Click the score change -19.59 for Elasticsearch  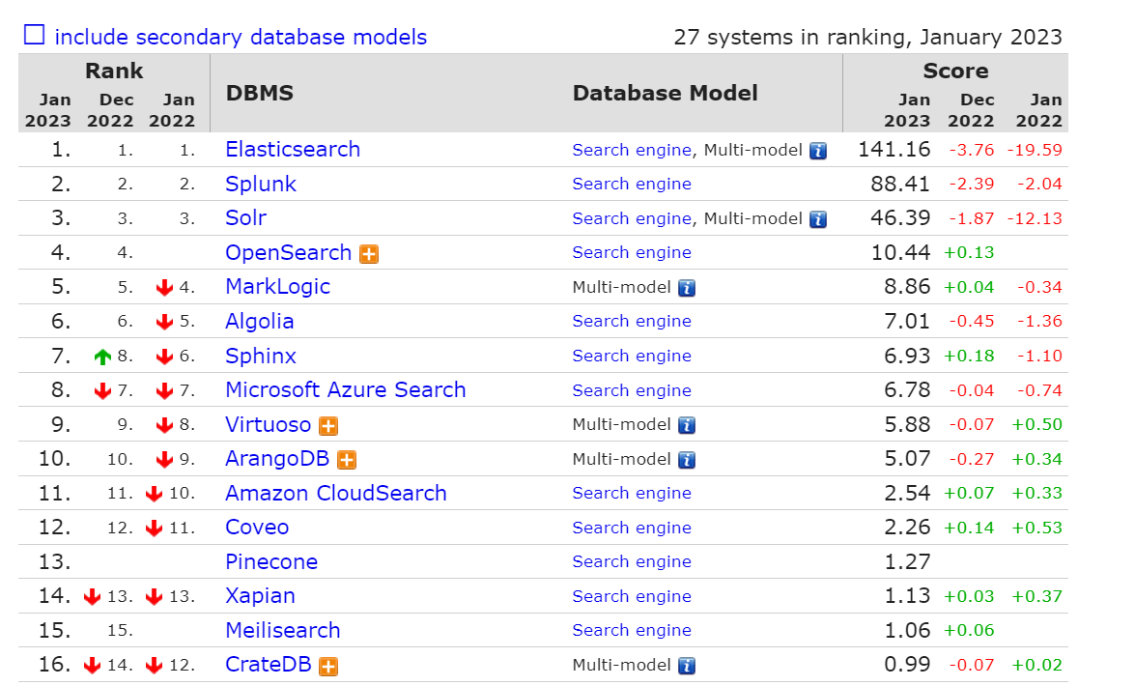(x=1036, y=150)
